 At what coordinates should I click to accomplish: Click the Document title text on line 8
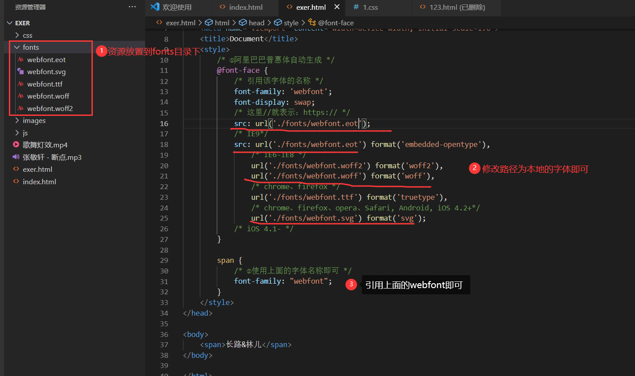[247, 39]
